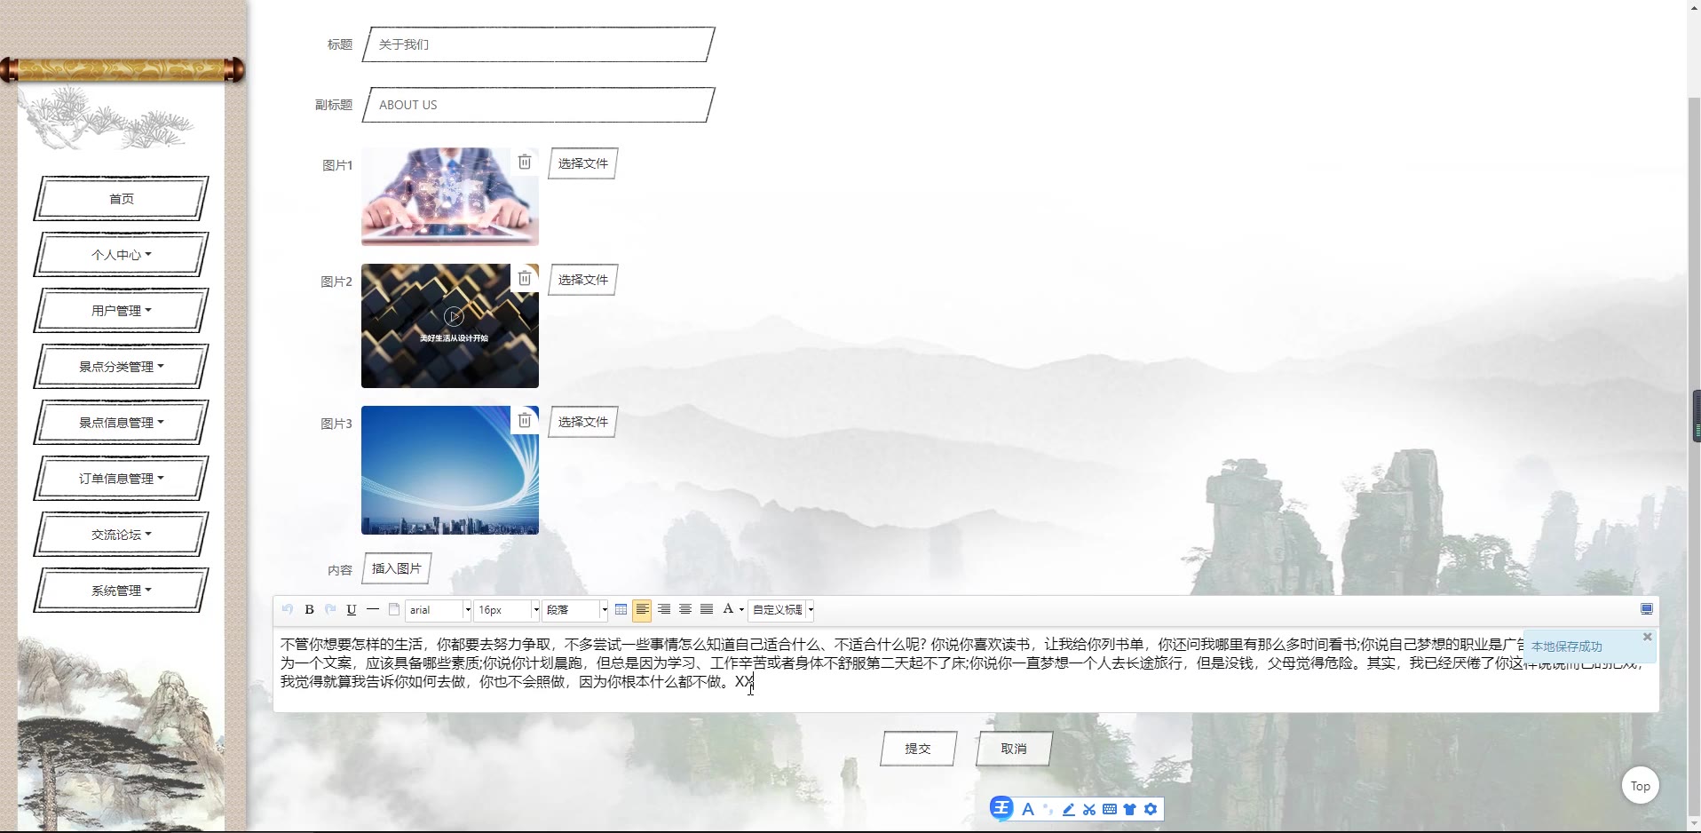This screenshot has width=1701, height=833.
Task: Open the IME settings gear icon
Action: [x=1151, y=809]
